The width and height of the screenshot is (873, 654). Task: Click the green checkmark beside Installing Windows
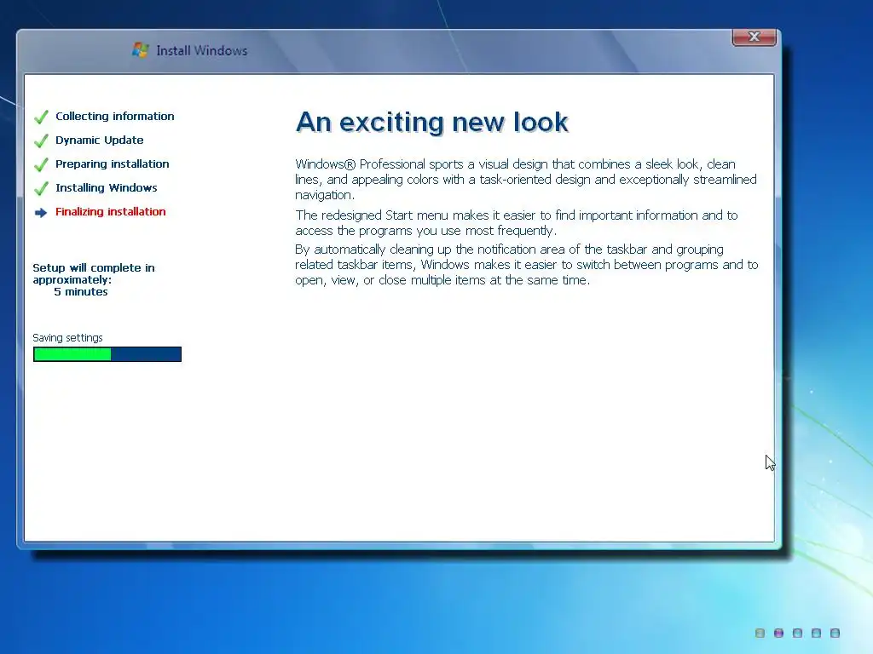pyautogui.click(x=41, y=188)
